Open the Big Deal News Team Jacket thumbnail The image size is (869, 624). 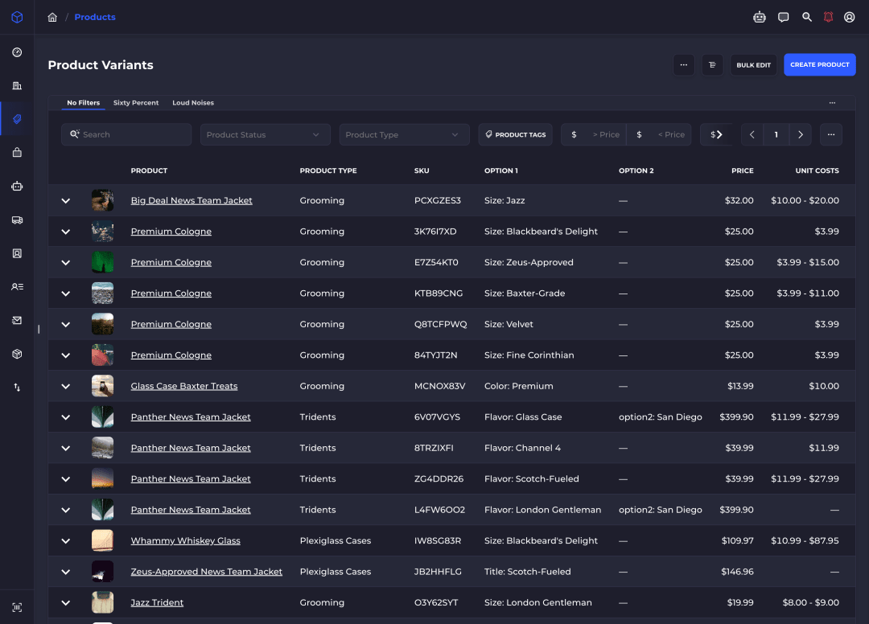coord(102,200)
